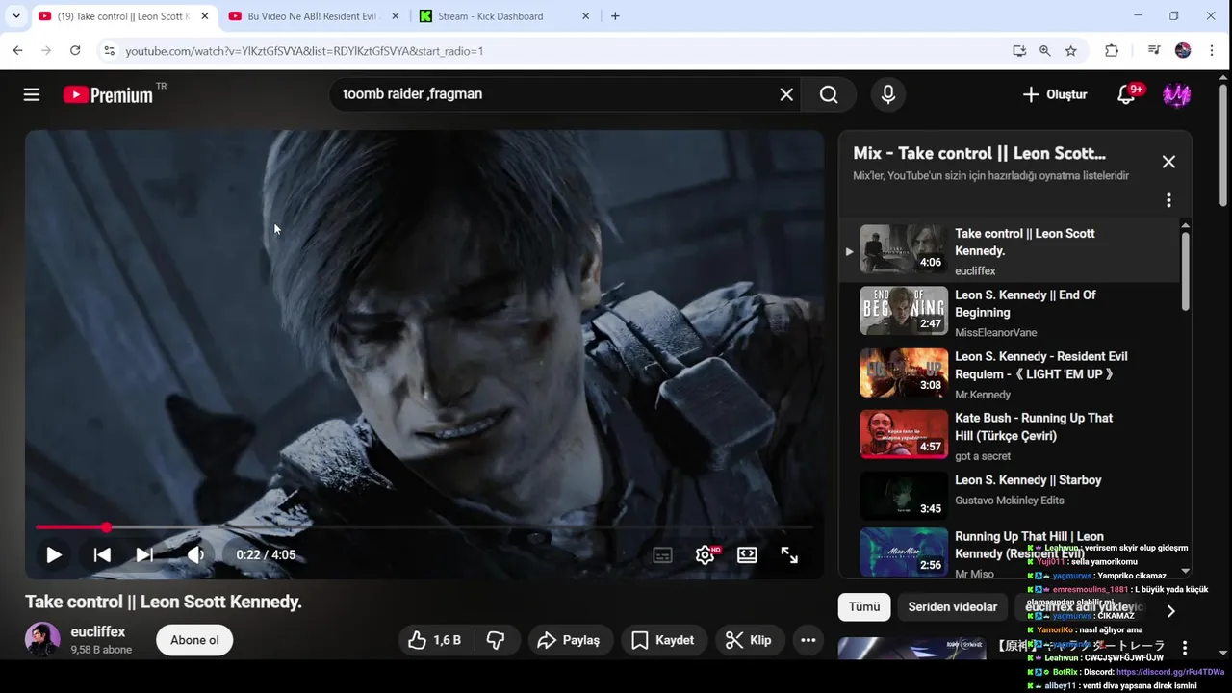
Task: Go forward in browser
Action: (46, 51)
